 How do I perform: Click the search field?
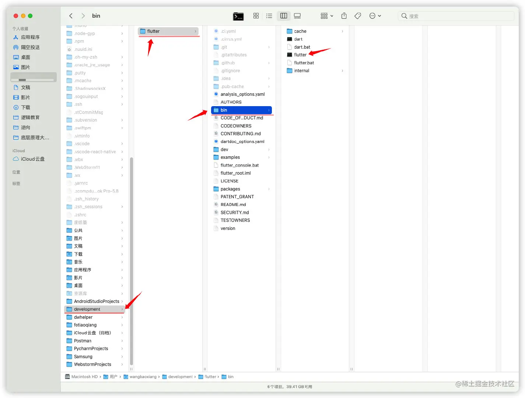pos(457,16)
